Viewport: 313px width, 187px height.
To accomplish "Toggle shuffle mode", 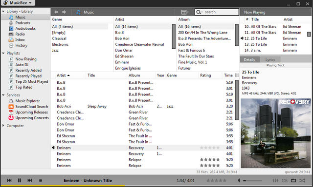I will (302, 181).
